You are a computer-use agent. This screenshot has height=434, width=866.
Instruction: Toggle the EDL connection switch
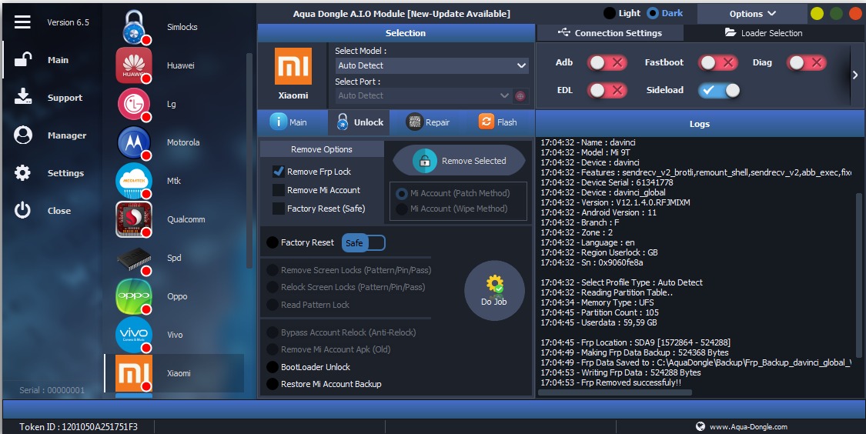(607, 90)
